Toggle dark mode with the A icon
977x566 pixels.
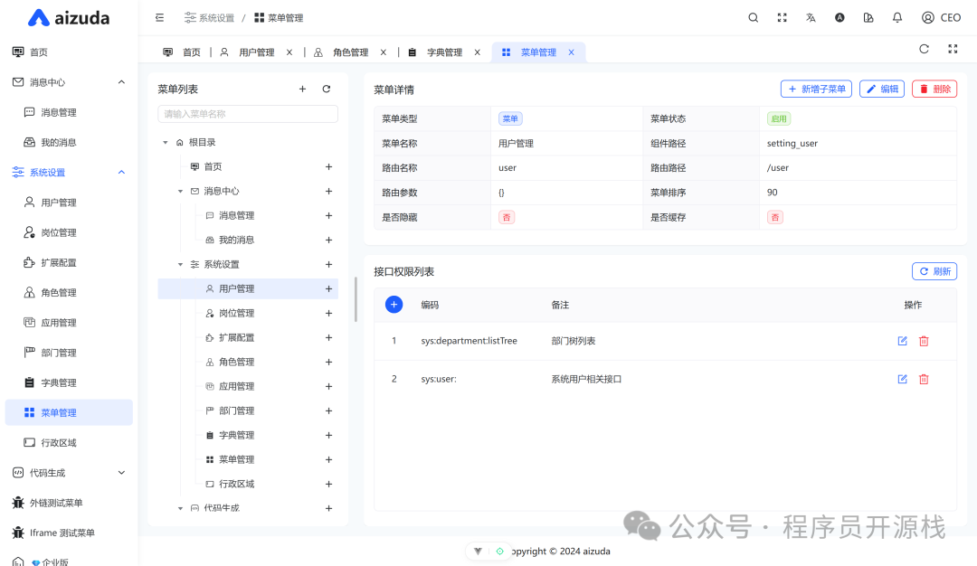tap(839, 17)
